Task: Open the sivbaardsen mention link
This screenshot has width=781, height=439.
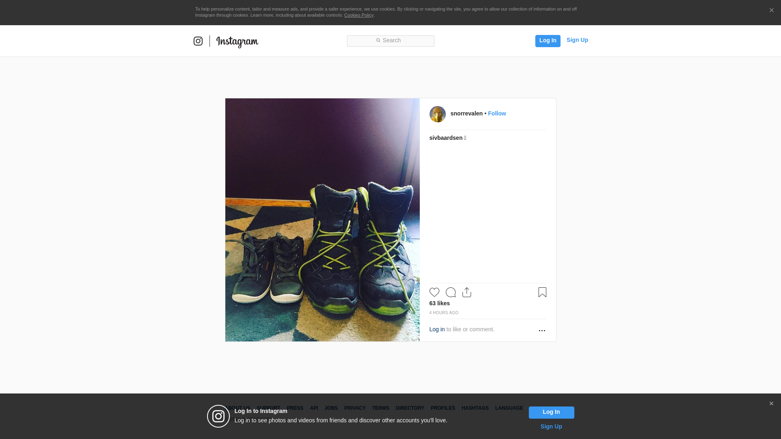Action: (x=446, y=138)
